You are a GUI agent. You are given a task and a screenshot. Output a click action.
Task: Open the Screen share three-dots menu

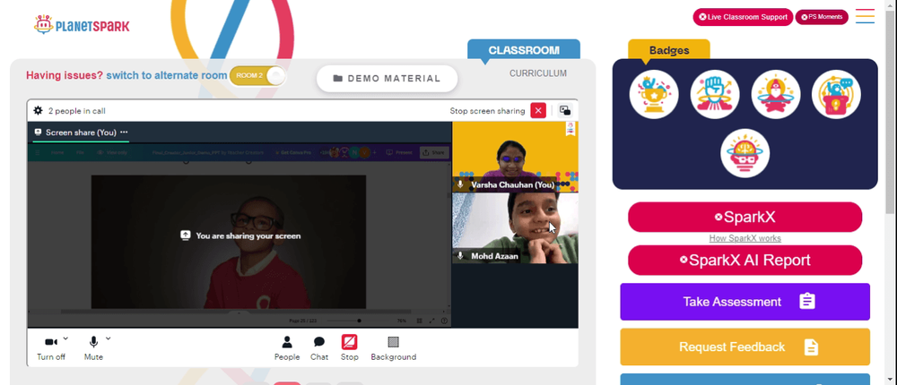pyautogui.click(x=124, y=133)
